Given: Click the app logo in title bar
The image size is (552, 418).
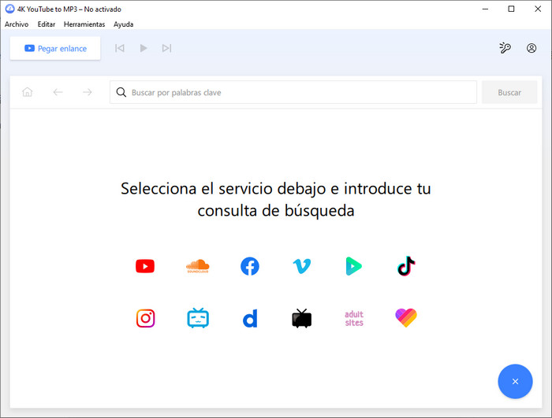Looking at the screenshot, I should (x=9, y=9).
